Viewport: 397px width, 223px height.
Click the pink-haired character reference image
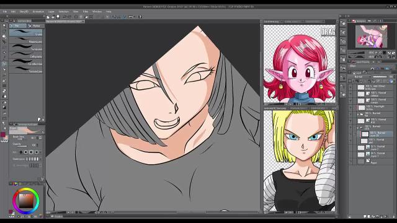point(300,63)
